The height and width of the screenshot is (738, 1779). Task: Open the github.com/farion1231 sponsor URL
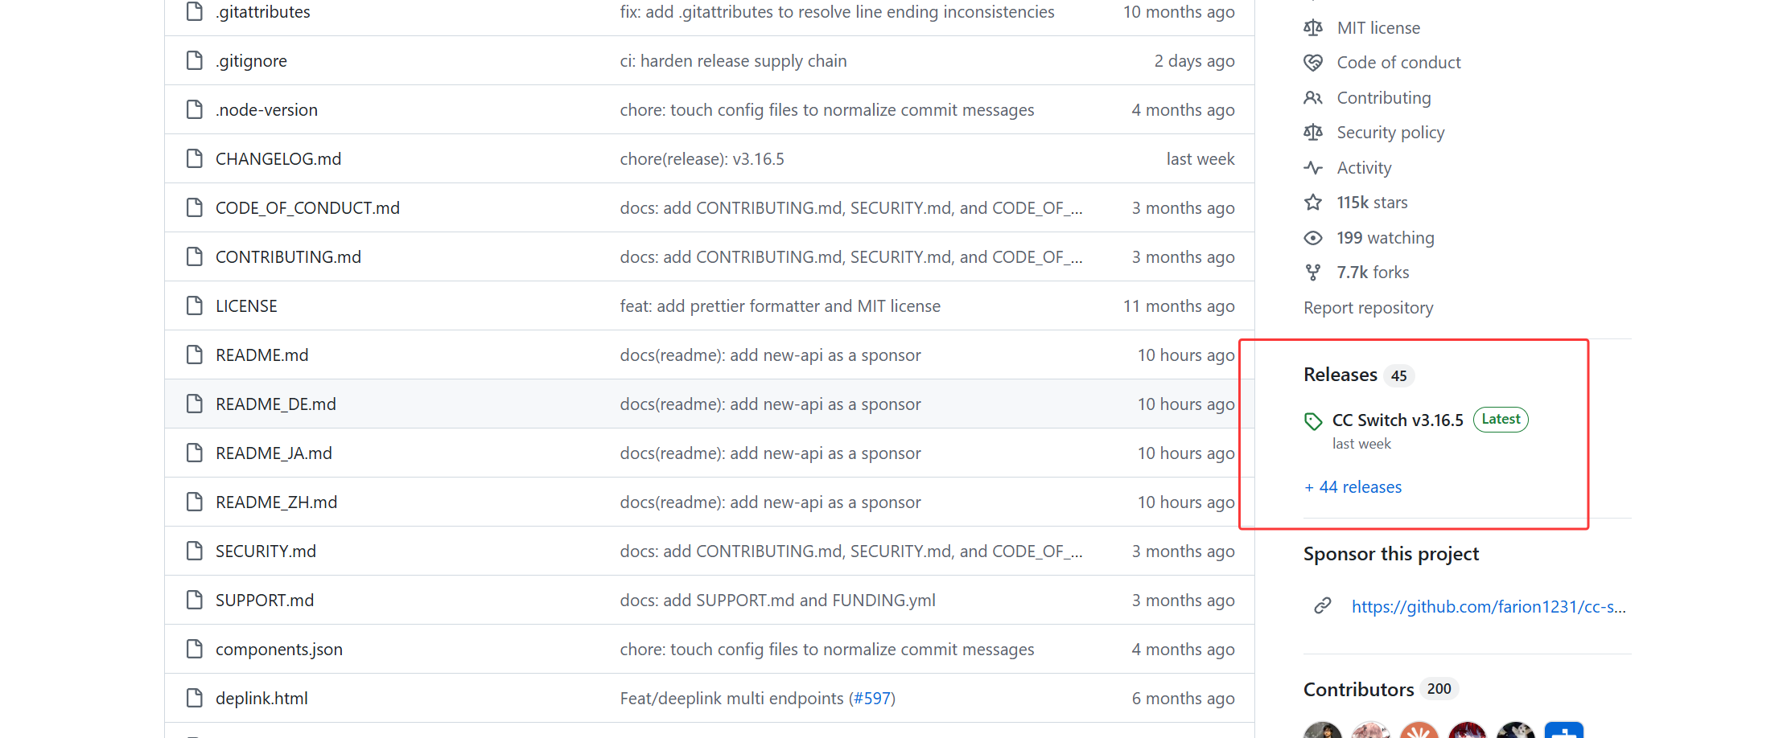click(x=1489, y=607)
